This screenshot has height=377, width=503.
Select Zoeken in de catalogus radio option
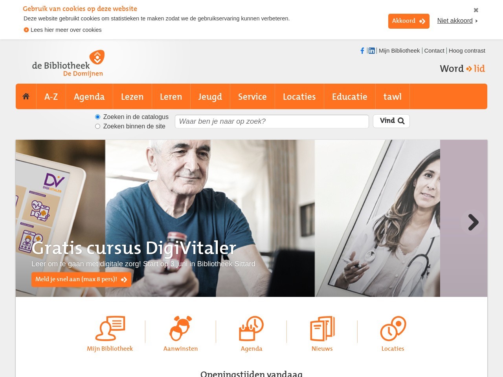97,117
